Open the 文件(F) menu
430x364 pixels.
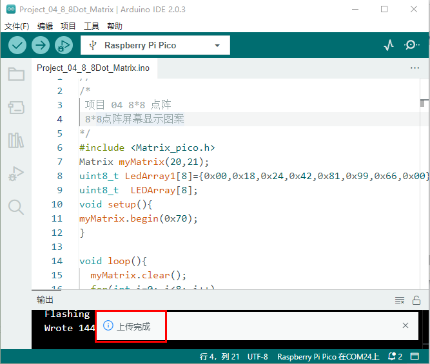tap(17, 26)
